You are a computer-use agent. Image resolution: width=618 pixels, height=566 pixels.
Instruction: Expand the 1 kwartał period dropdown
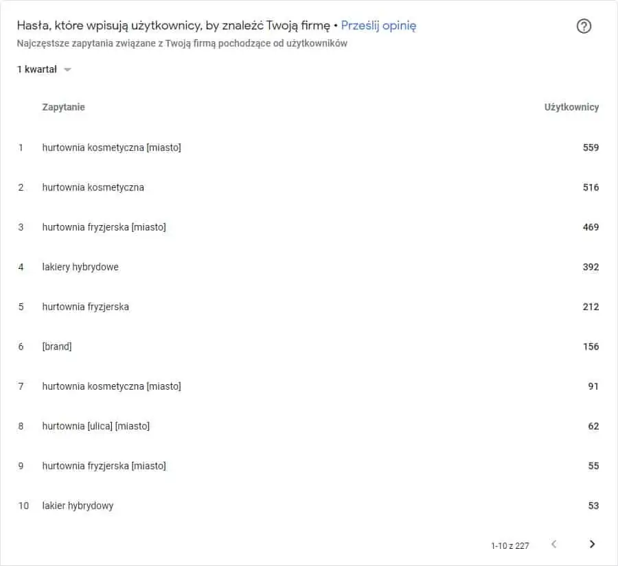click(x=44, y=69)
